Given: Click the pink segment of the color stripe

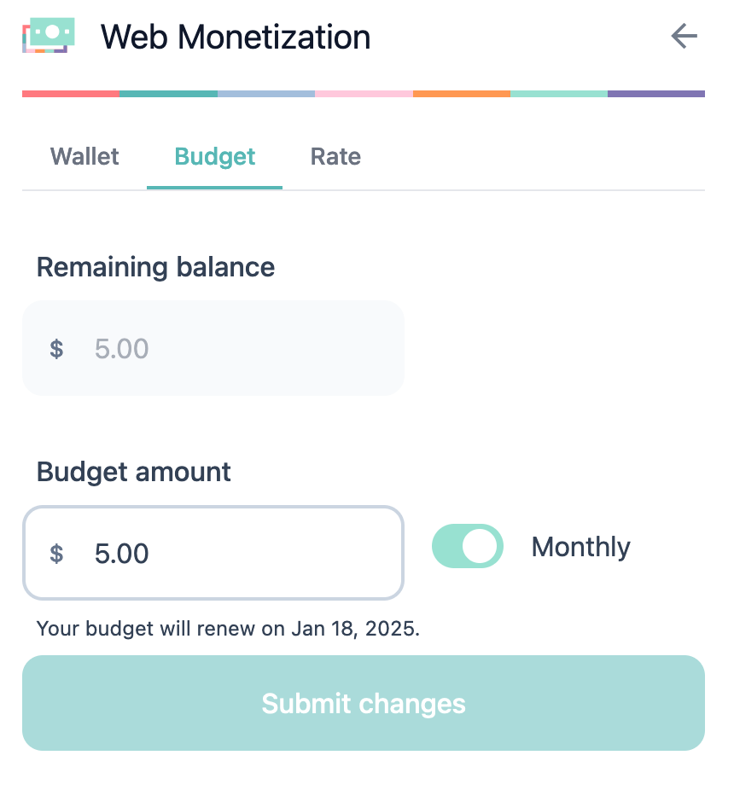Looking at the screenshot, I should (x=363, y=94).
